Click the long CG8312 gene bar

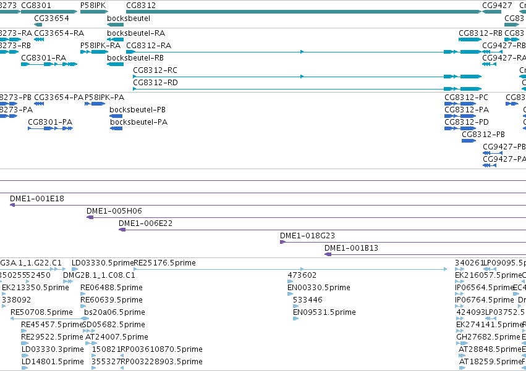[x=304, y=12]
